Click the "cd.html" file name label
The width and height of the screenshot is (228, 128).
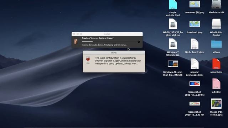216,92
